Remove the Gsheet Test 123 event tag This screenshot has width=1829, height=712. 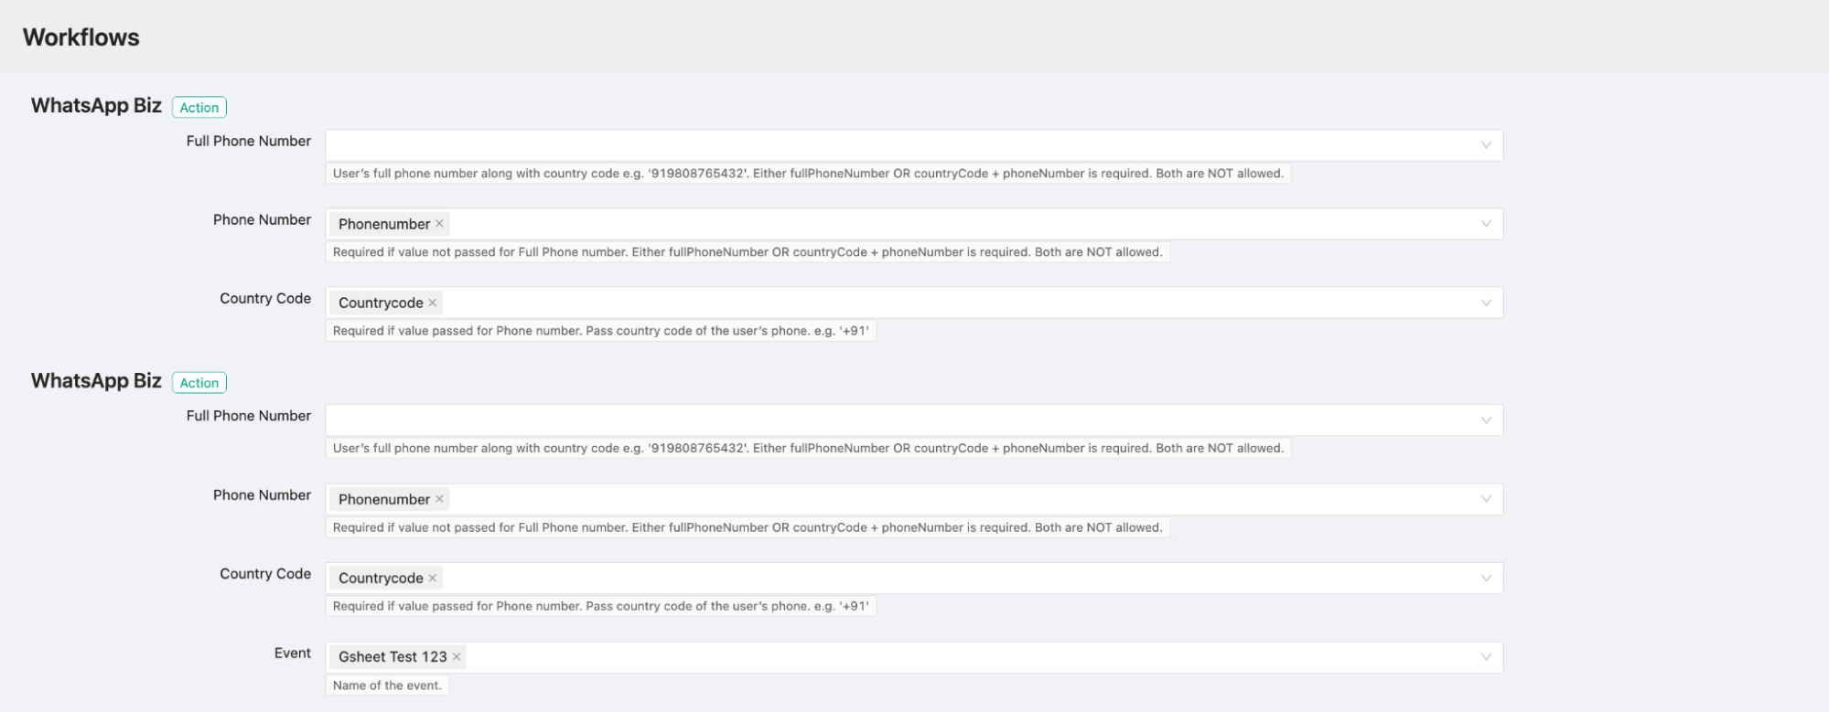457,656
